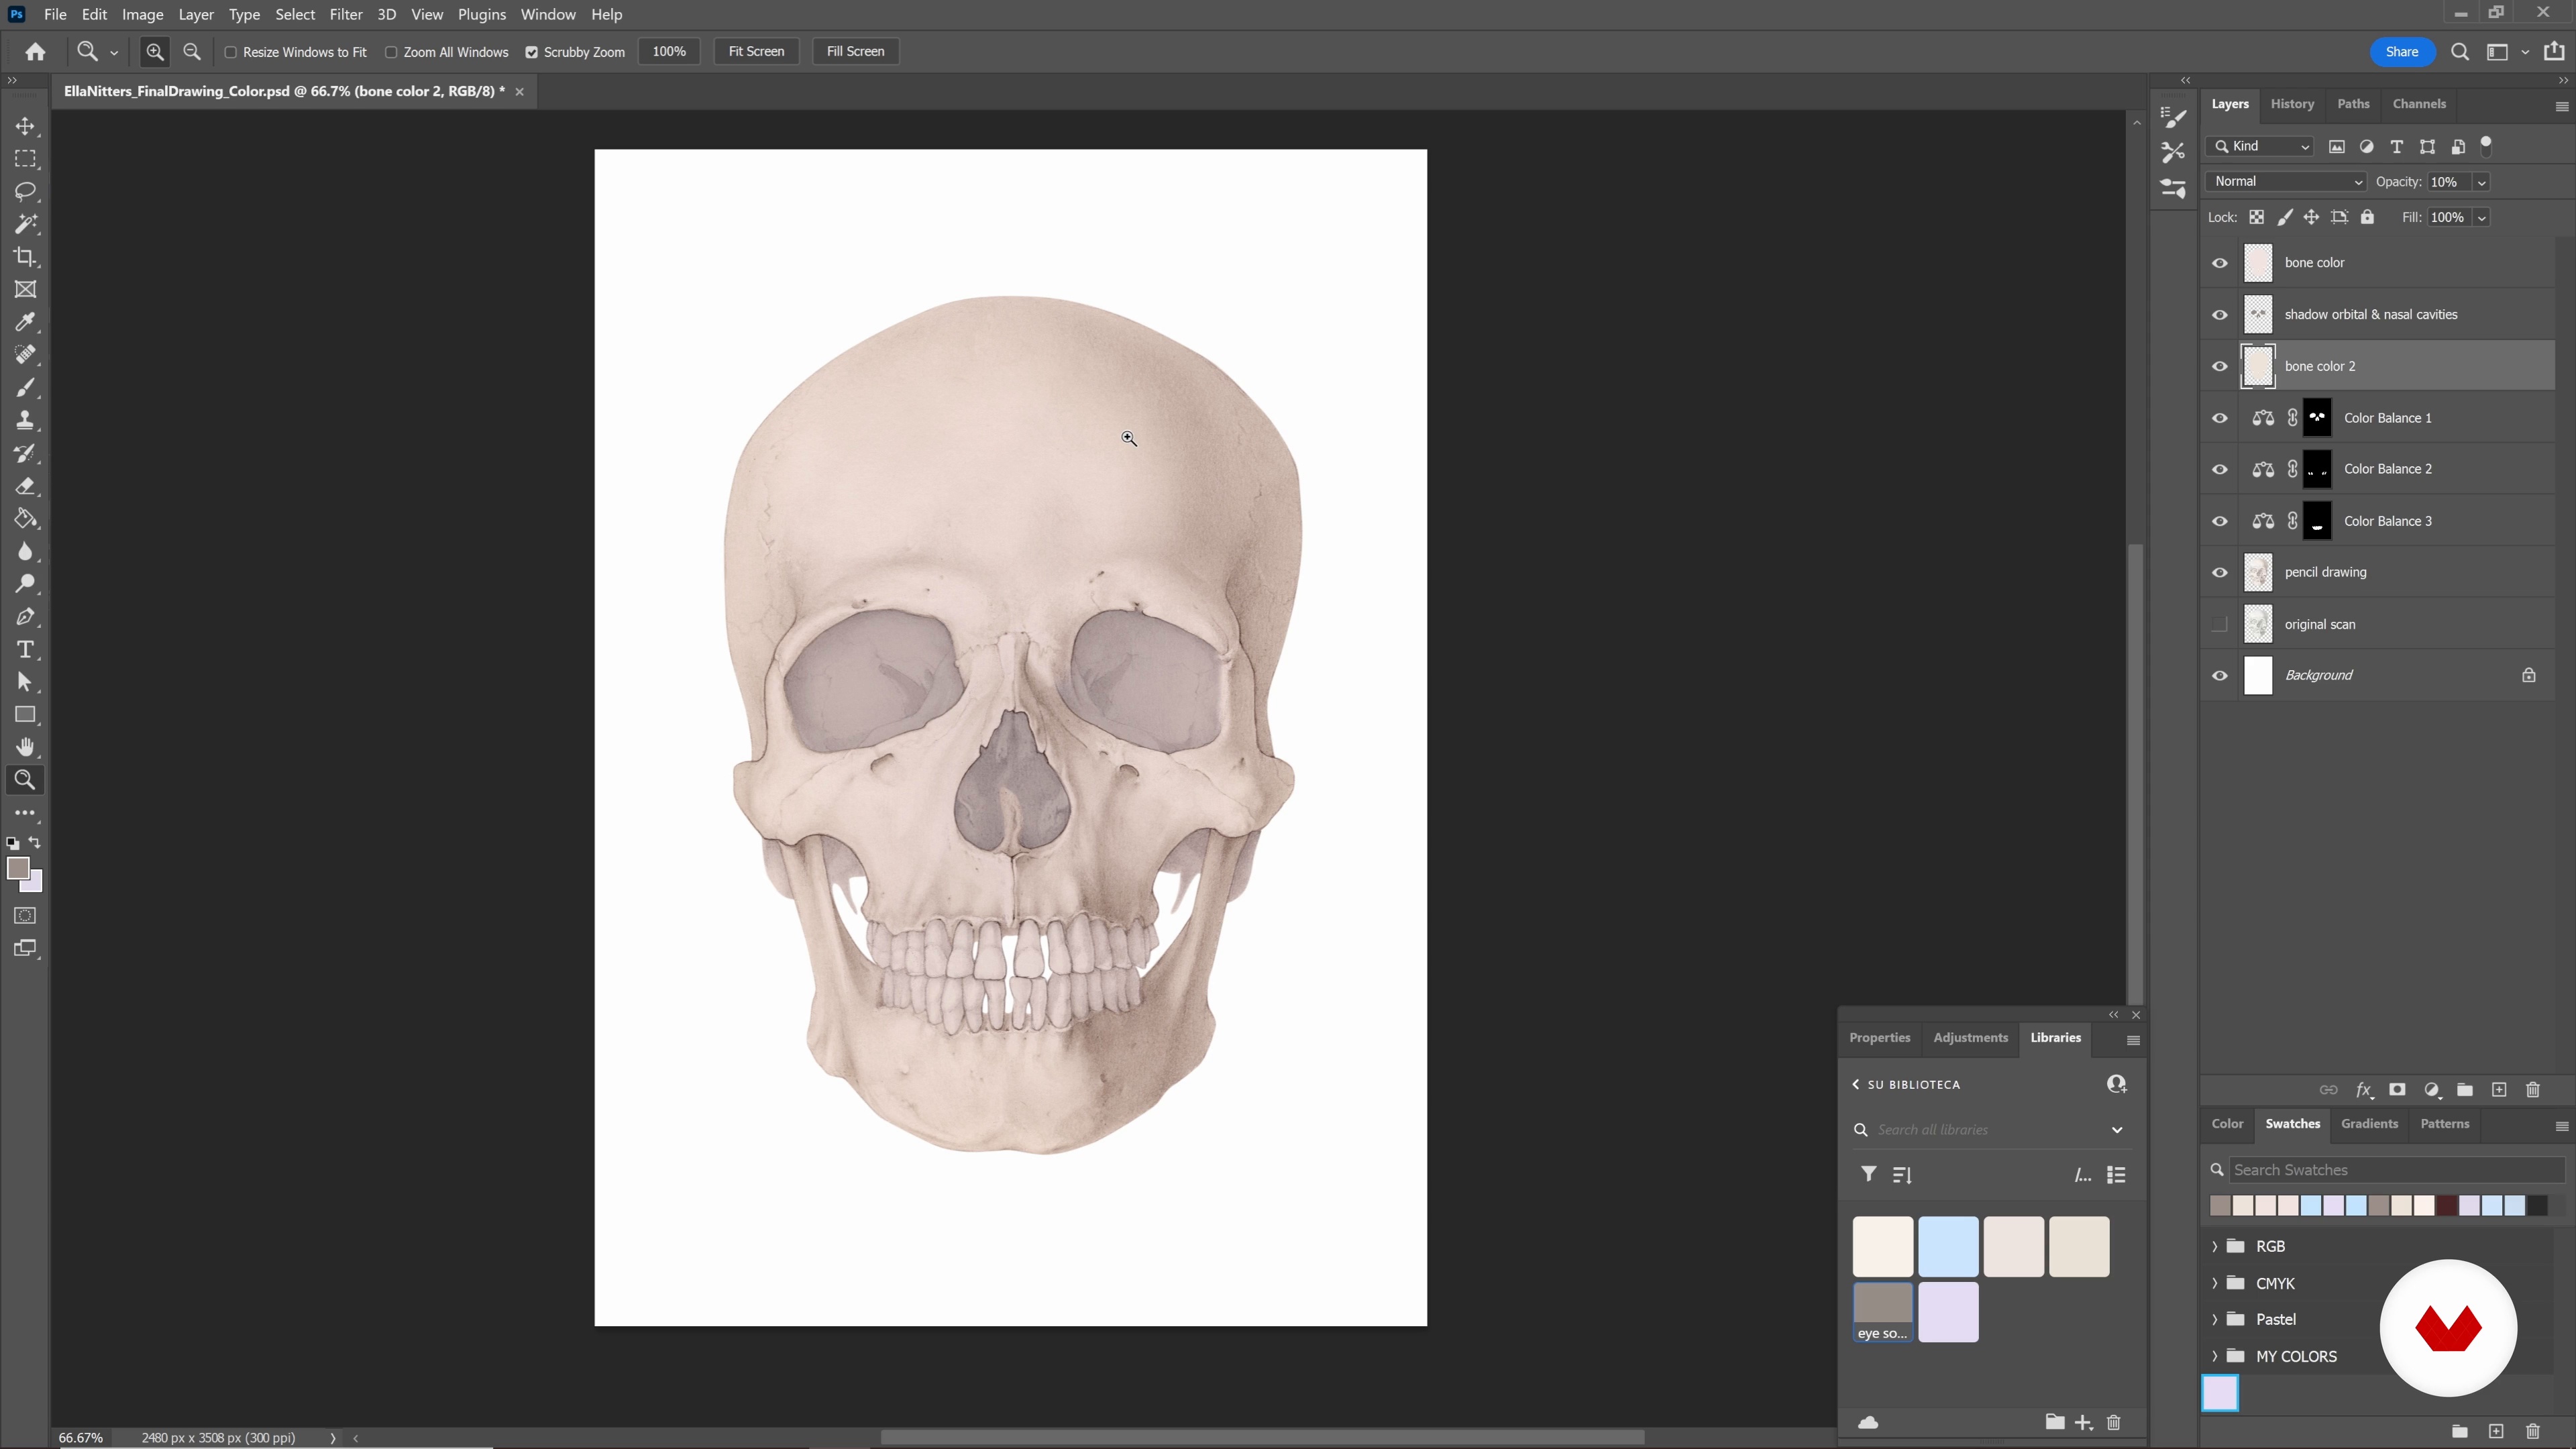This screenshot has width=2576, height=1449.
Task: Delete layer via trash icon in Layers panel
Action: click(x=2533, y=1090)
